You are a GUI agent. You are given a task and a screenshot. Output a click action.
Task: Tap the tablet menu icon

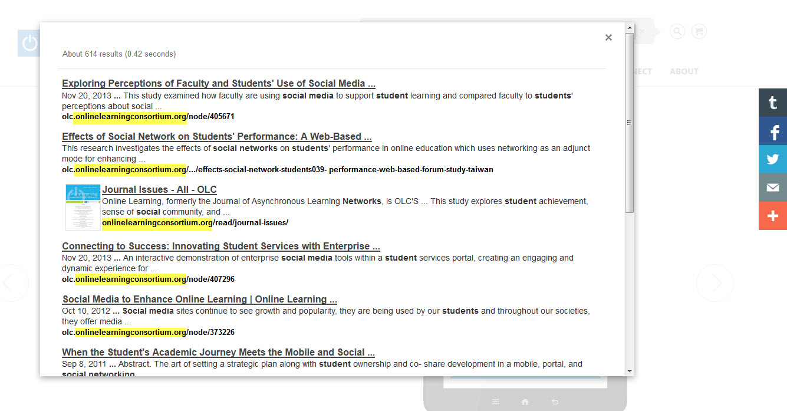(x=495, y=402)
